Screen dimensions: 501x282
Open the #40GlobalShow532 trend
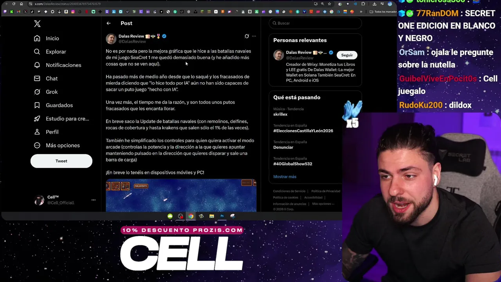tap(293, 164)
